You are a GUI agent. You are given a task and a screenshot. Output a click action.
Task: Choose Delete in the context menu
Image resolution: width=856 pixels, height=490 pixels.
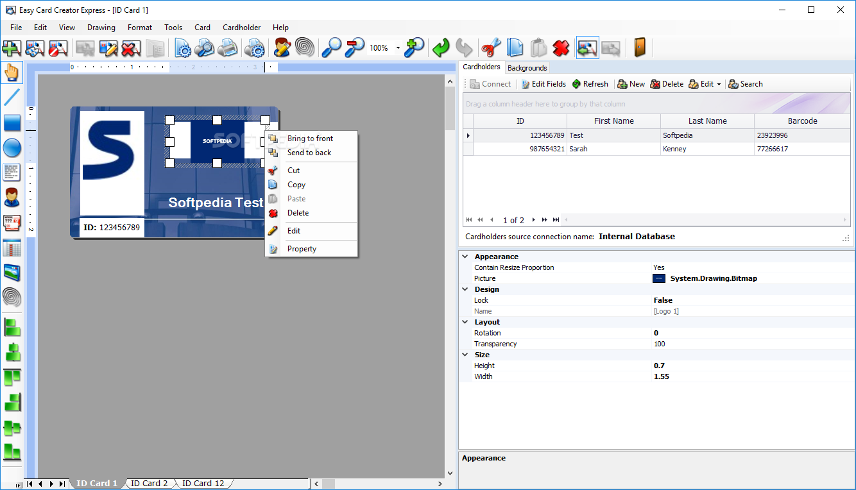click(x=311, y=213)
